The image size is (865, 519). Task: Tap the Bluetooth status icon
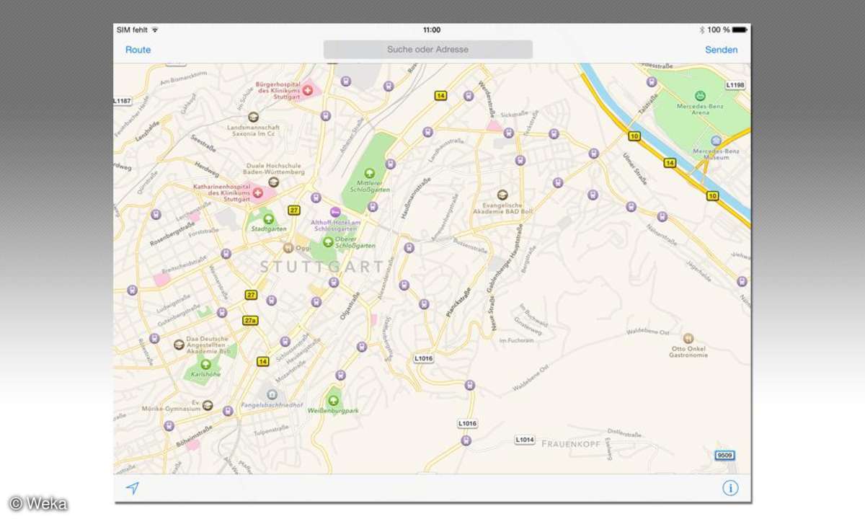coord(701,30)
